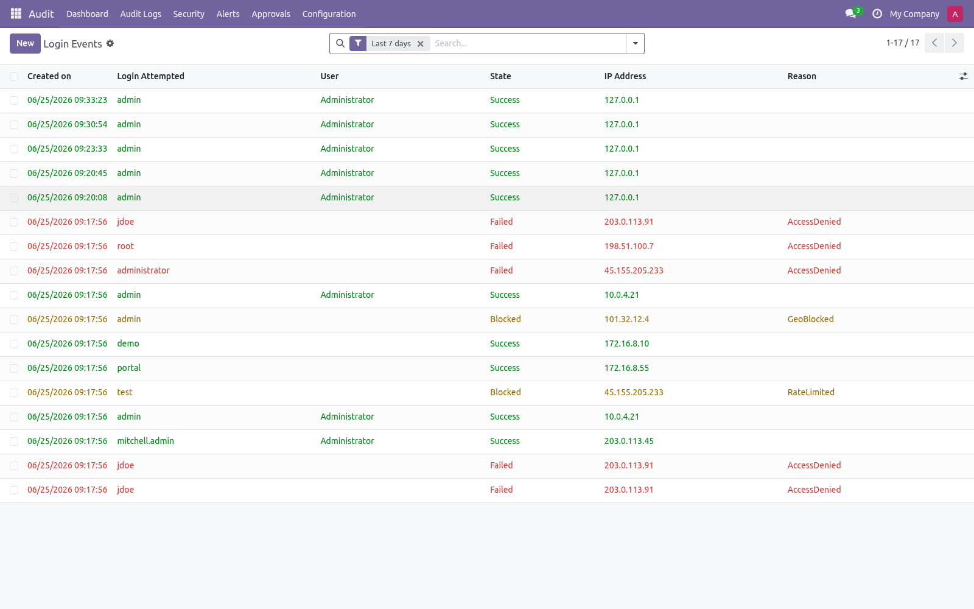
Task: Check the administrator failed login row
Action: pos(14,271)
